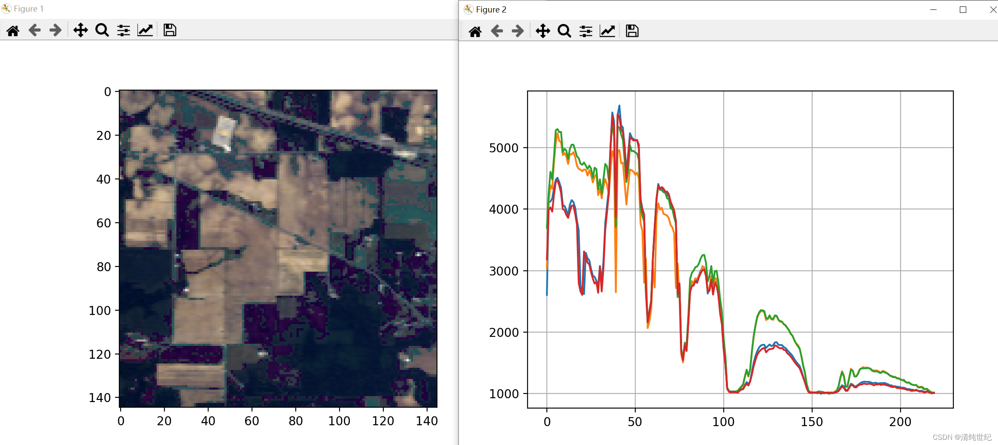Image resolution: width=998 pixels, height=445 pixels.
Task: Toggle zoom-to-rectangle mode in Figure 1
Action: 102,30
